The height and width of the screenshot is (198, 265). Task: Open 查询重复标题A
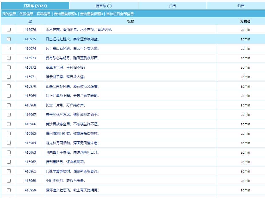click(65, 14)
